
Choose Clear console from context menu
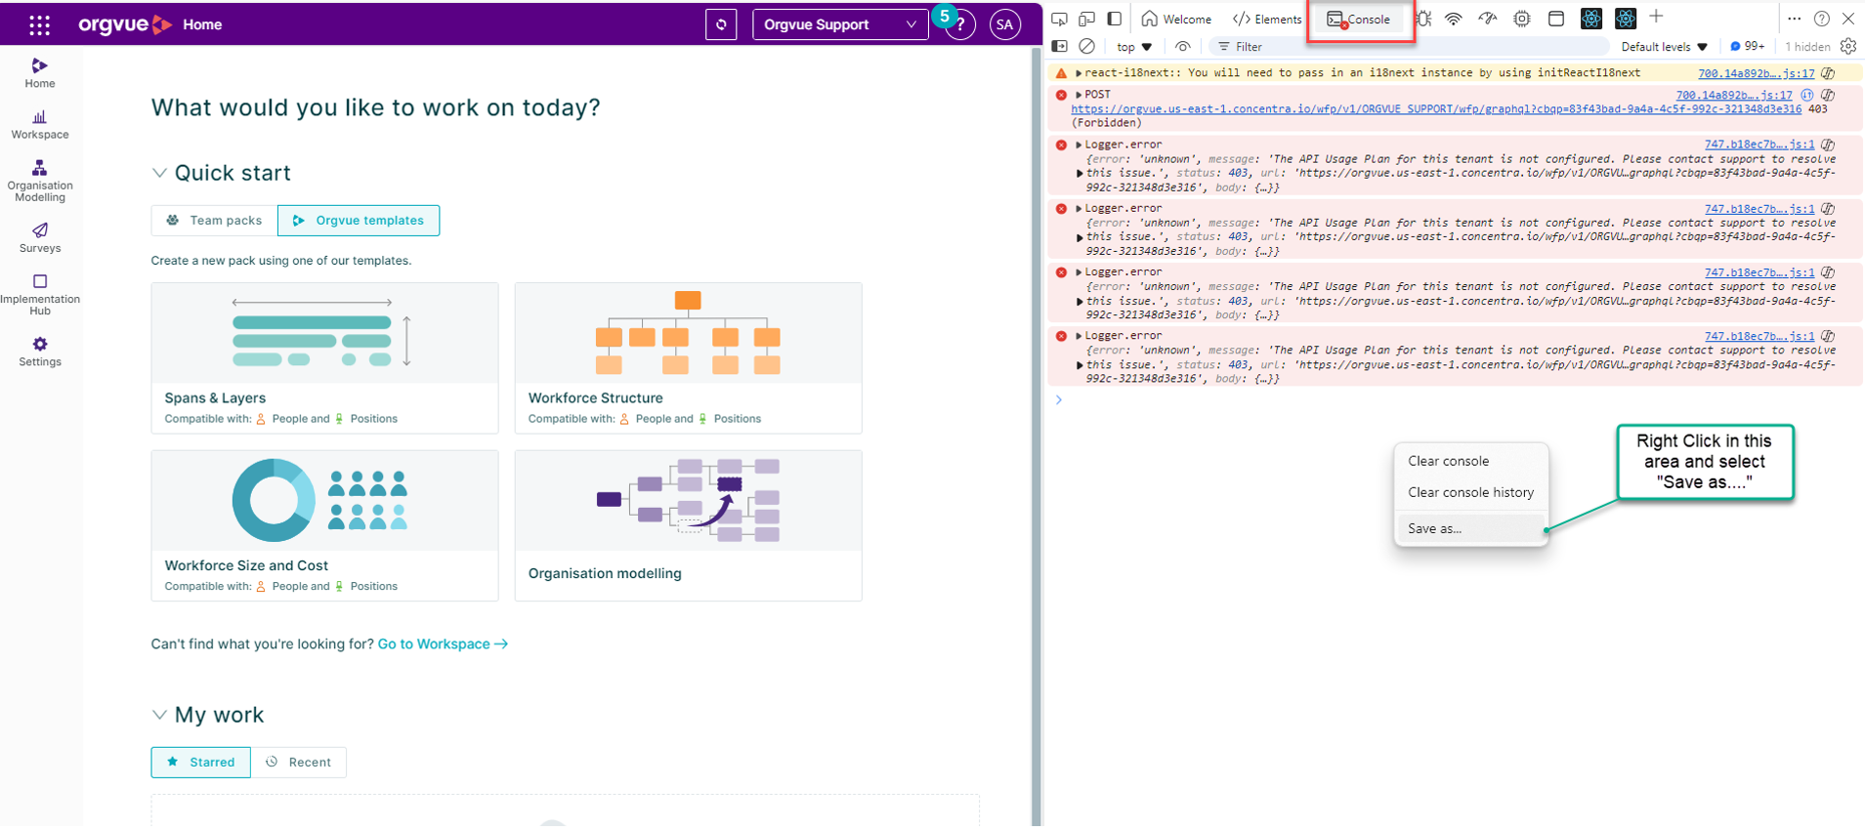[x=1471, y=461]
